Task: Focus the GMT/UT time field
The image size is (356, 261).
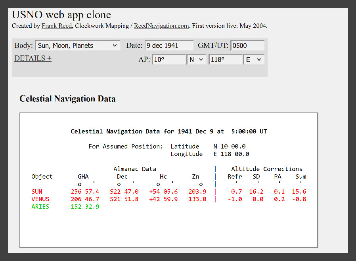Action: pos(247,46)
